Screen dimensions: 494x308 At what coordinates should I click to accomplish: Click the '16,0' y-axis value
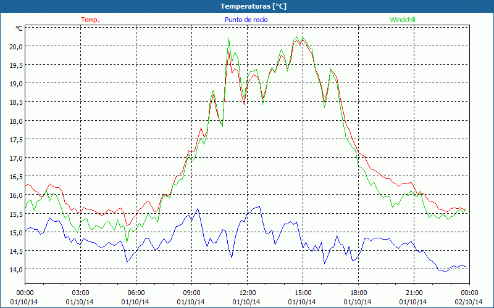click(x=17, y=195)
